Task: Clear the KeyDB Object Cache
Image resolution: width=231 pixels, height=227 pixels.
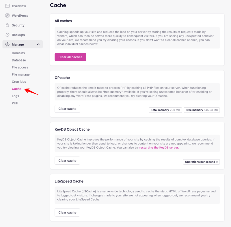Action: (67, 161)
